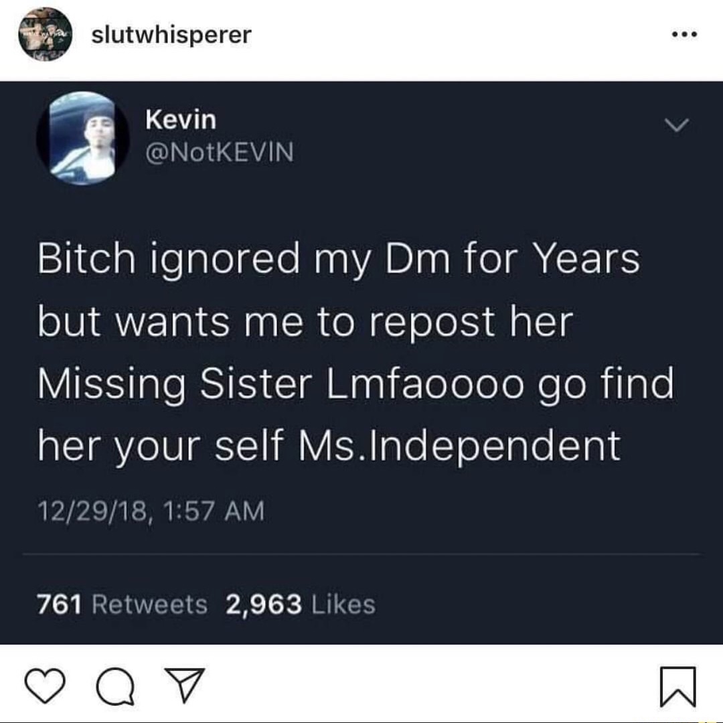Open the @NotKEVIN handle
This screenshot has width=723, height=723.
pos(220,152)
